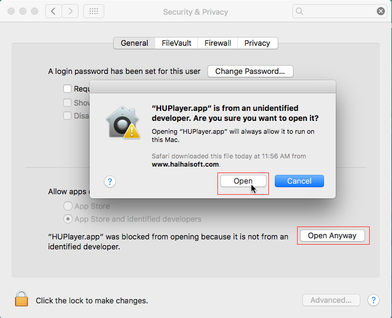
Task: Switch to the Firewall tab
Action: coord(218,43)
